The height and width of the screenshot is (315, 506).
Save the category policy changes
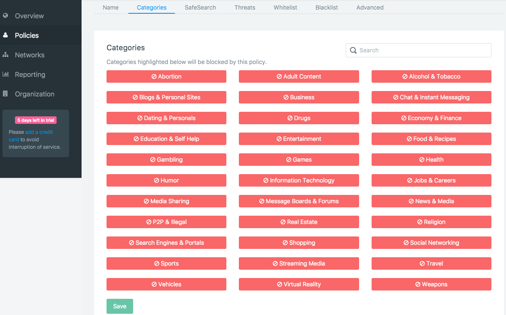[x=119, y=306]
